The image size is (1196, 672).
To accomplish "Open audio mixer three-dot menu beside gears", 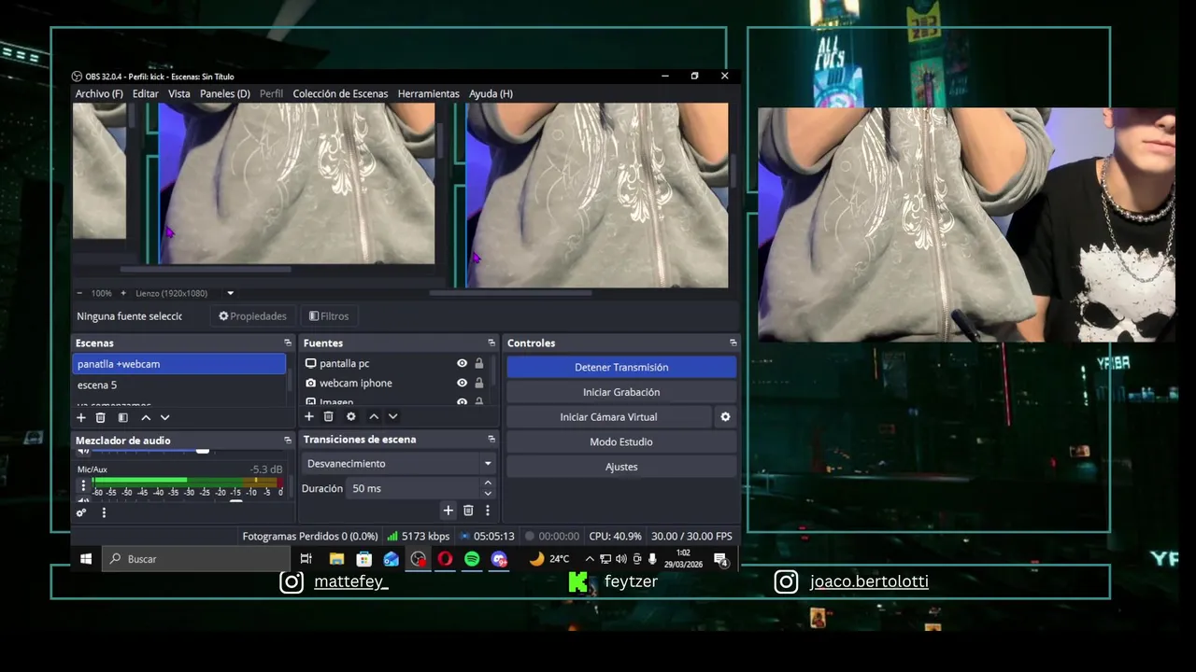I will (104, 512).
